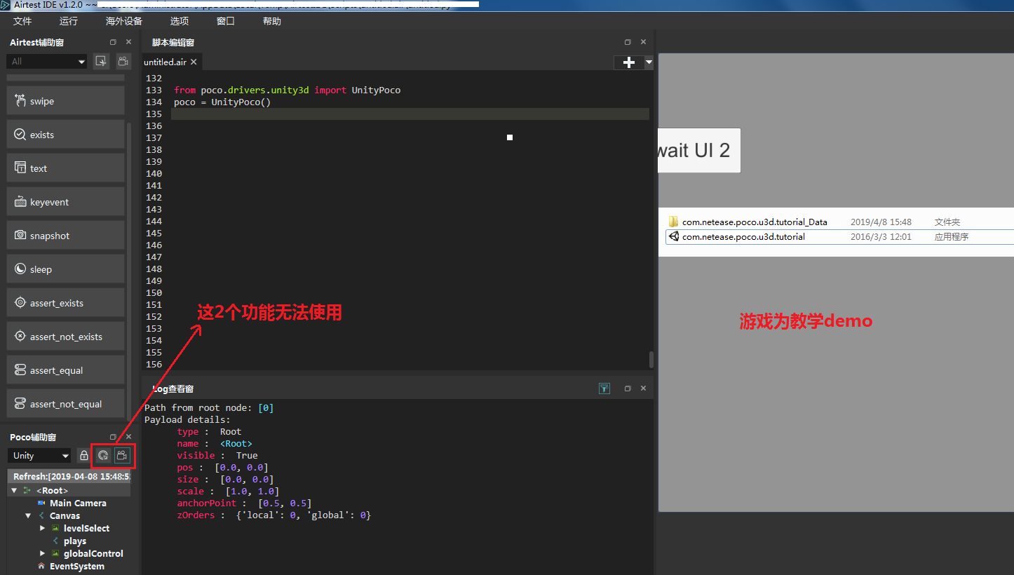Add a new script with plus button
The image size is (1014, 575).
click(x=628, y=62)
